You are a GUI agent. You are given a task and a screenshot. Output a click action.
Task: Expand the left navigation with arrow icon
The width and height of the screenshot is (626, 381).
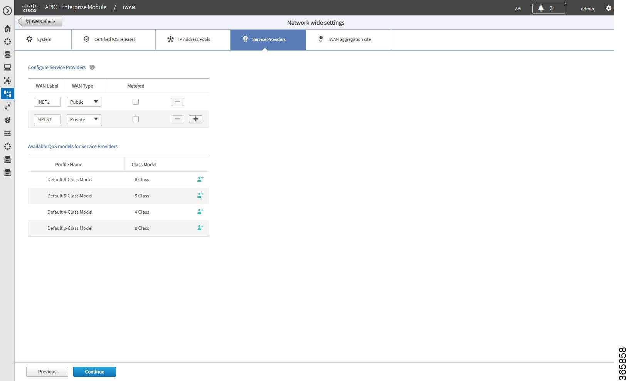coord(7,11)
